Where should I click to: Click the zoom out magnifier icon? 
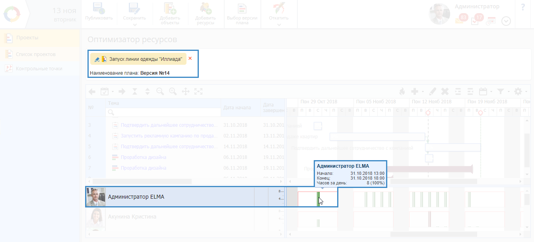160,91
